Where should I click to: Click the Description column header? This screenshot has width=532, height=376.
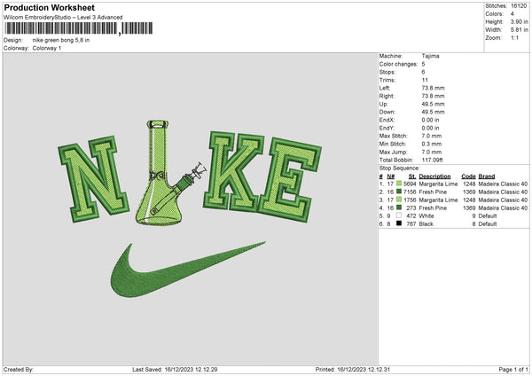tap(434, 176)
